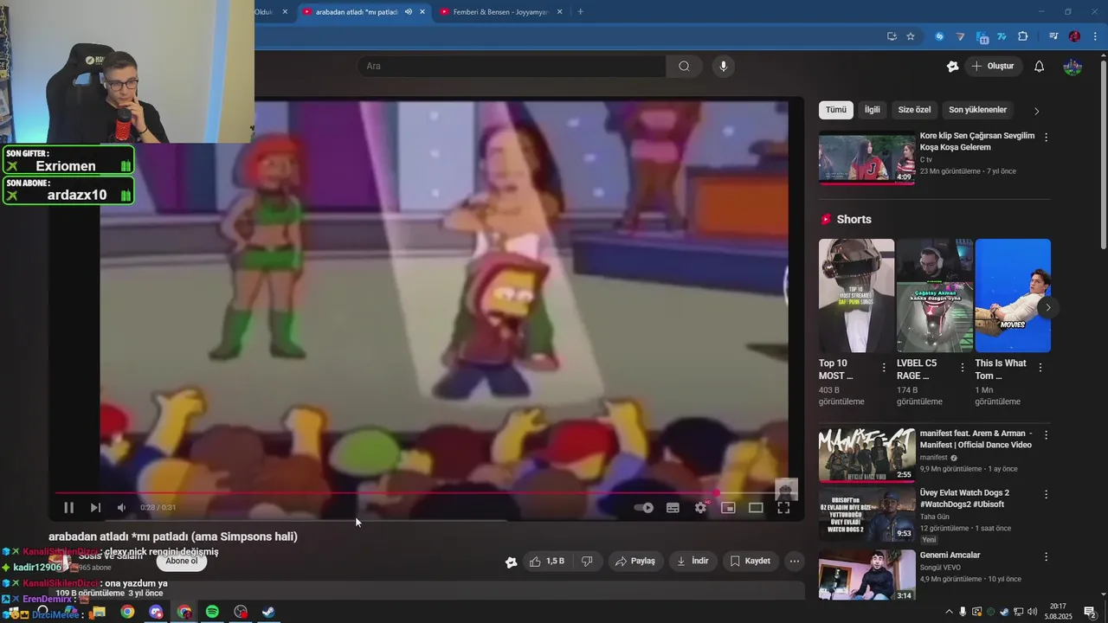Click the İndir download button
This screenshot has height=623, width=1108.
692,561
